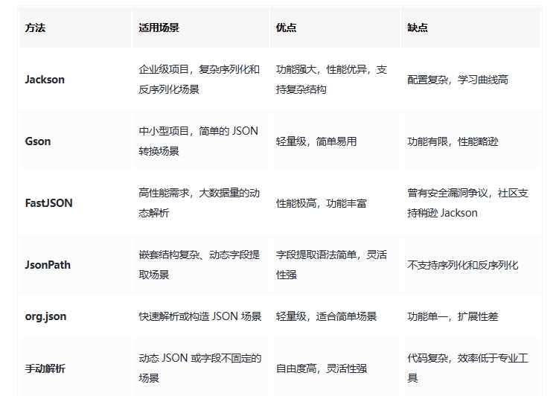Click the cell 代码复杂，效率低于专业工具
The height and width of the screenshot is (396, 556).
(x=470, y=368)
